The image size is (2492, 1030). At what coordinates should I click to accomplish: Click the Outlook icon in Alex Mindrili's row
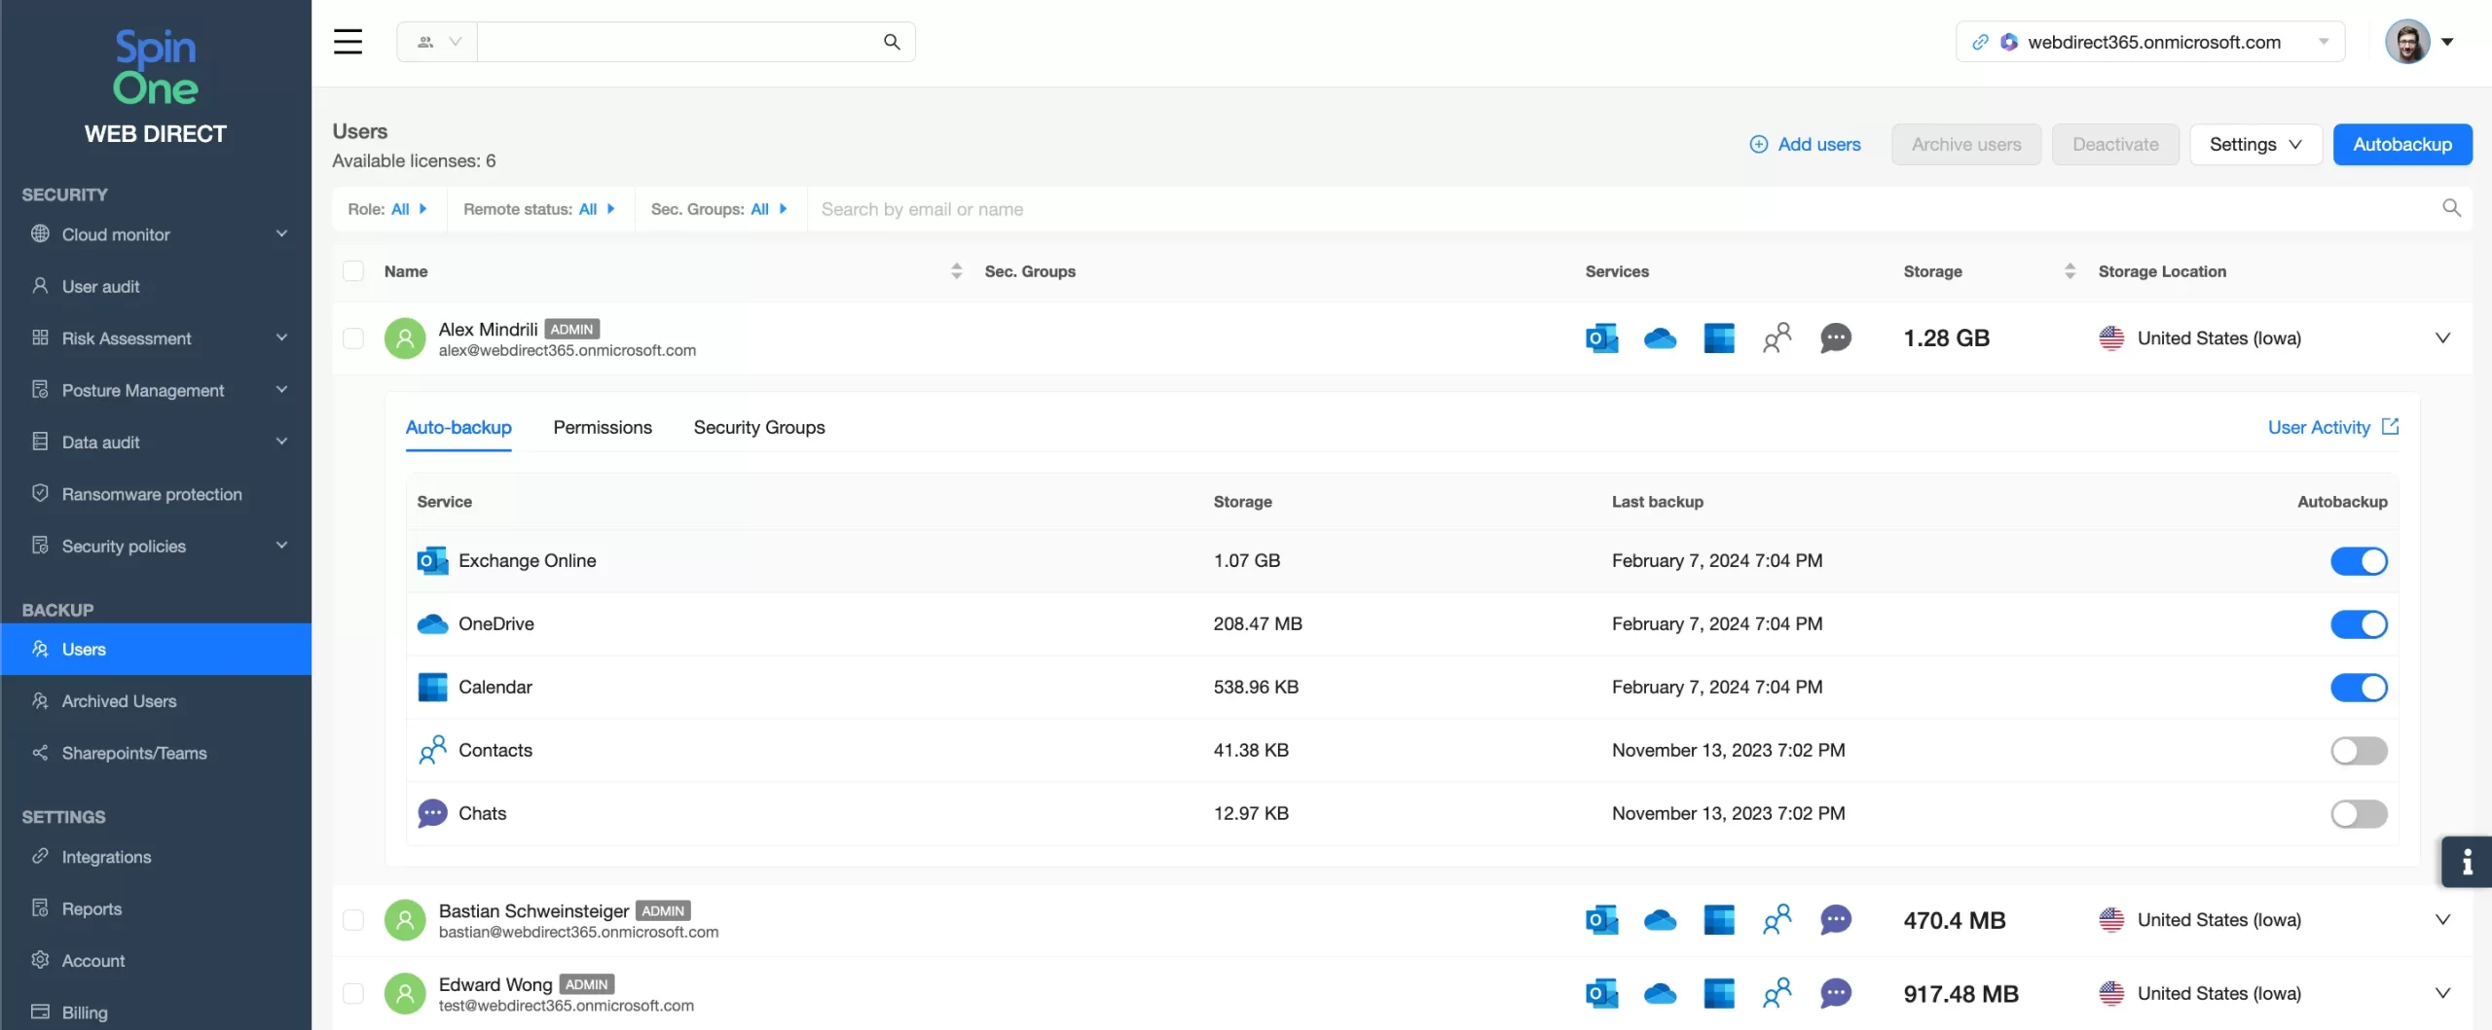(1601, 338)
